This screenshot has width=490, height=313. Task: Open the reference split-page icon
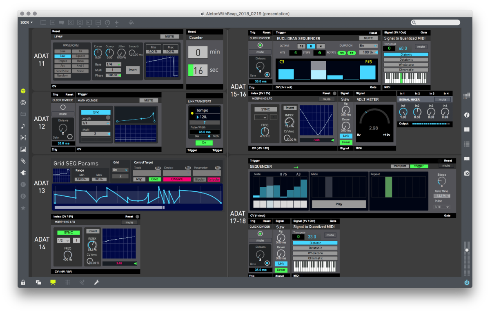[467, 130]
